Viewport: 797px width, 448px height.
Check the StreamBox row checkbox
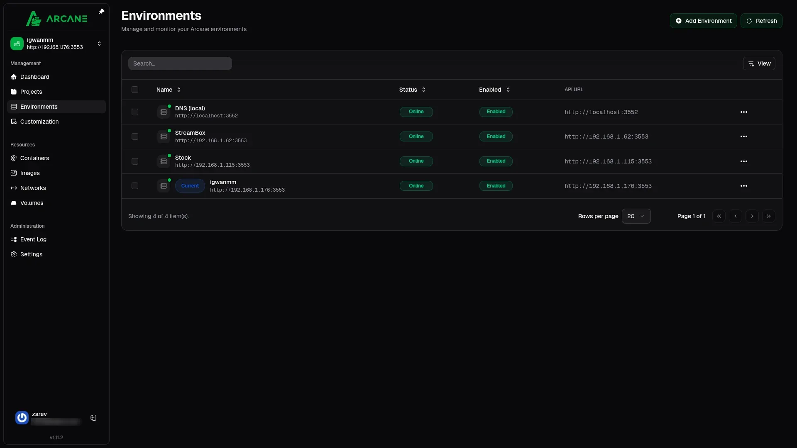[135, 136]
